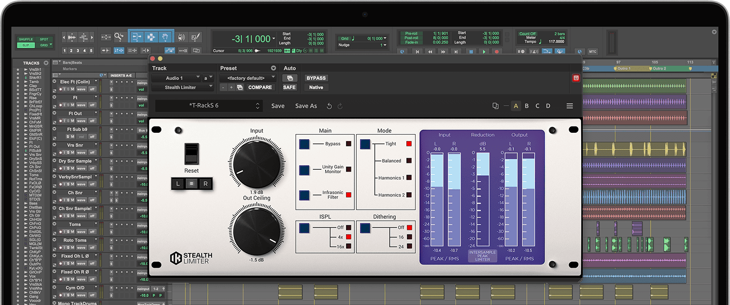The width and height of the screenshot is (730, 305).
Task: Adjust the Input gain knob
Action: tap(256, 164)
